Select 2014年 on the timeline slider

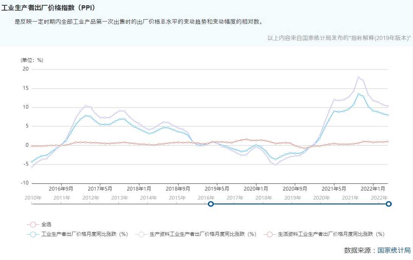tap(148, 198)
